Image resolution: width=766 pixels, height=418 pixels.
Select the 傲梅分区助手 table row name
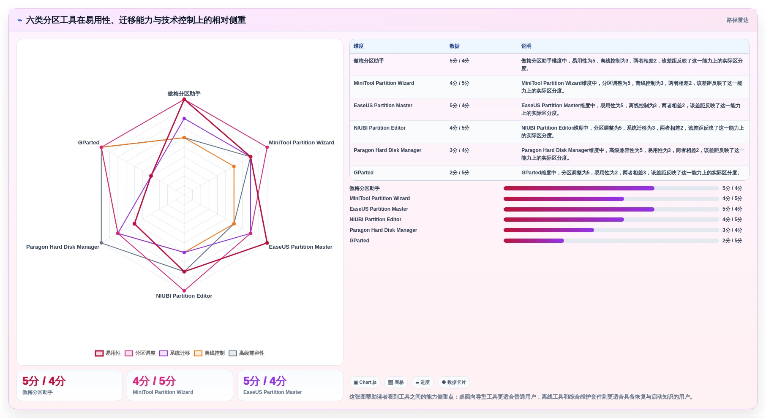(x=369, y=61)
